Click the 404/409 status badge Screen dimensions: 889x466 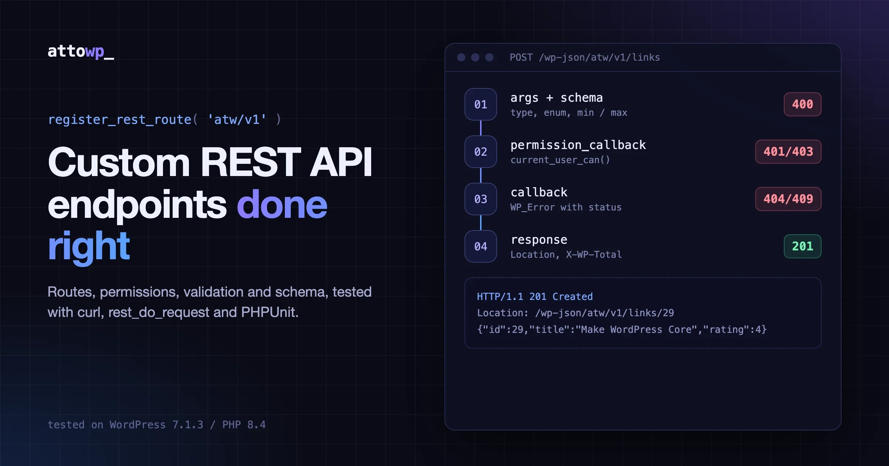click(788, 199)
